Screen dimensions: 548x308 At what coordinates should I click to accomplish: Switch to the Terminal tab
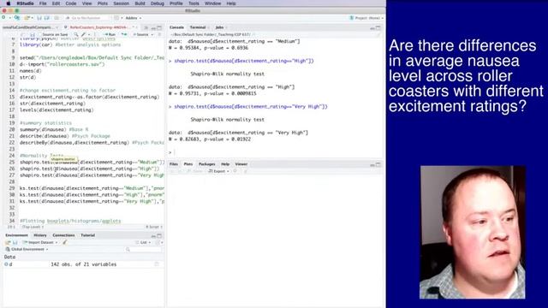pos(198,27)
